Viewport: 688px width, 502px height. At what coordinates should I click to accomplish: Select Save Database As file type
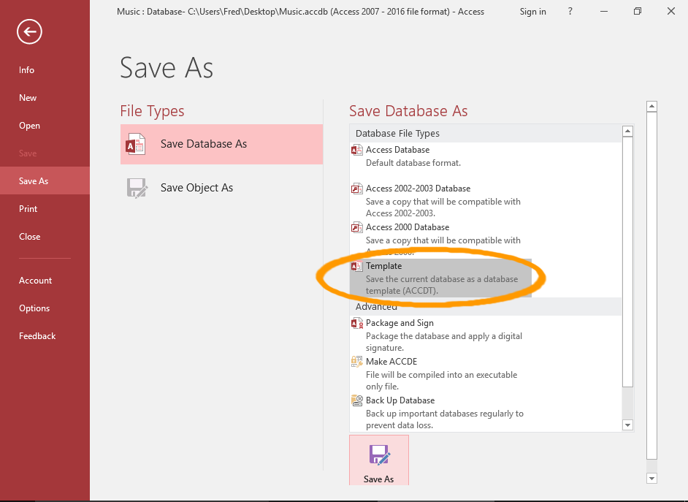click(x=221, y=145)
